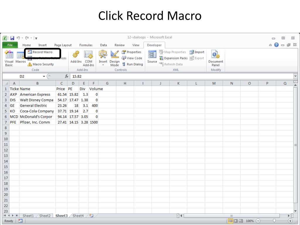Click the horizontal scrollbar
Screen dimensions: 300x225
pos(231,216)
